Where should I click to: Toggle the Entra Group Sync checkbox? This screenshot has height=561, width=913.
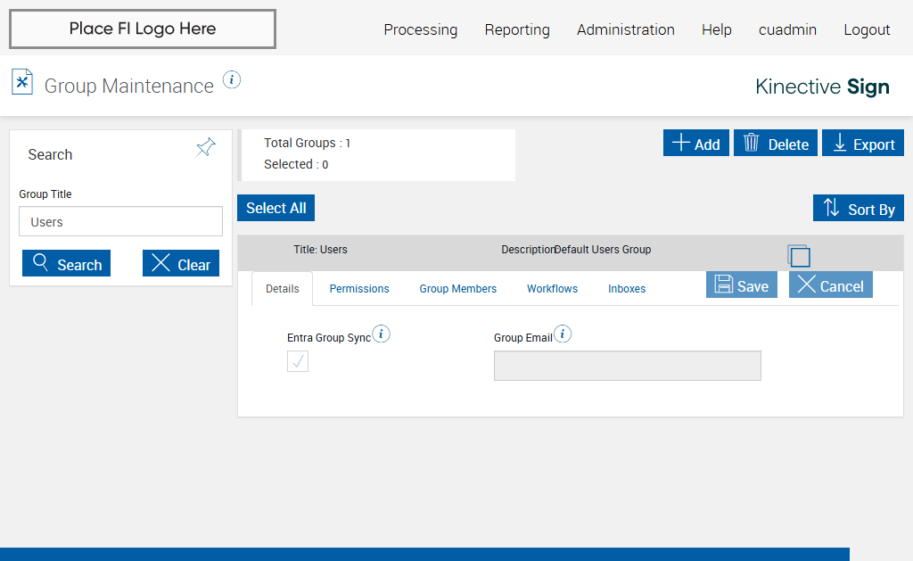pyautogui.click(x=298, y=361)
